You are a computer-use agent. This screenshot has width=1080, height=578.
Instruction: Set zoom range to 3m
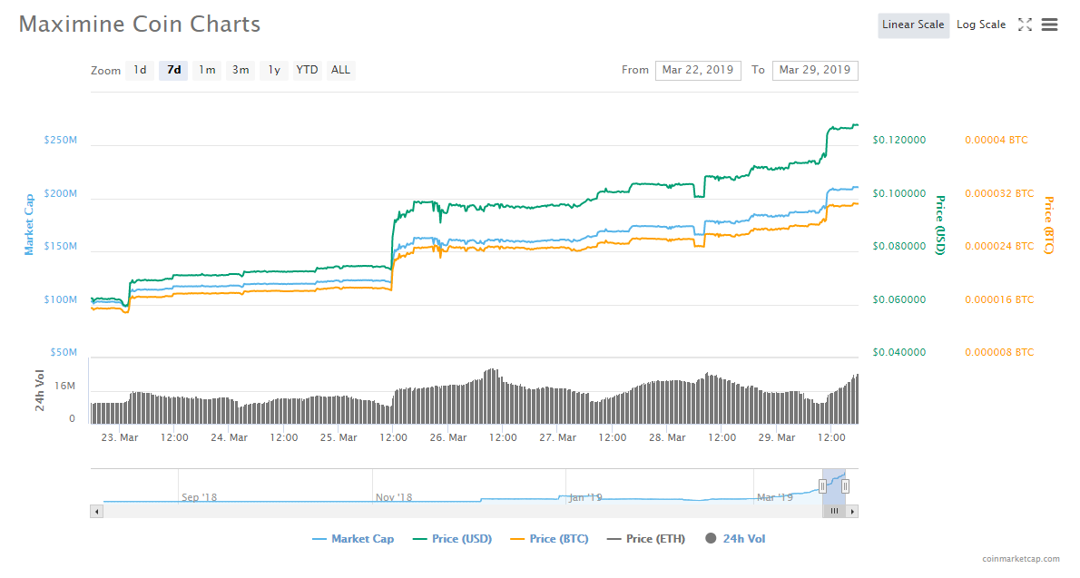[241, 70]
